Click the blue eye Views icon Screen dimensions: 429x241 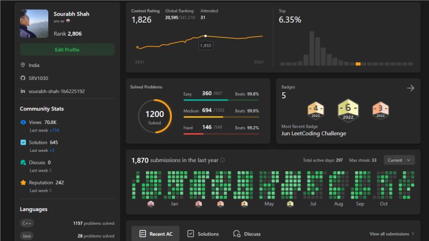pos(23,122)
